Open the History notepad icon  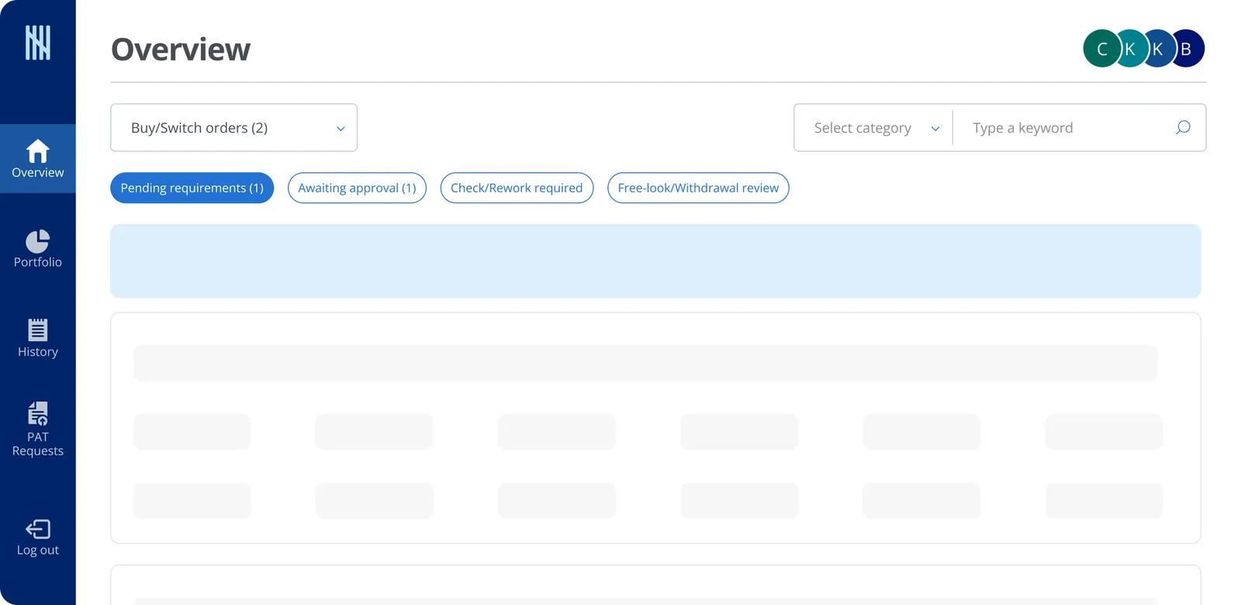click(37, 330)
